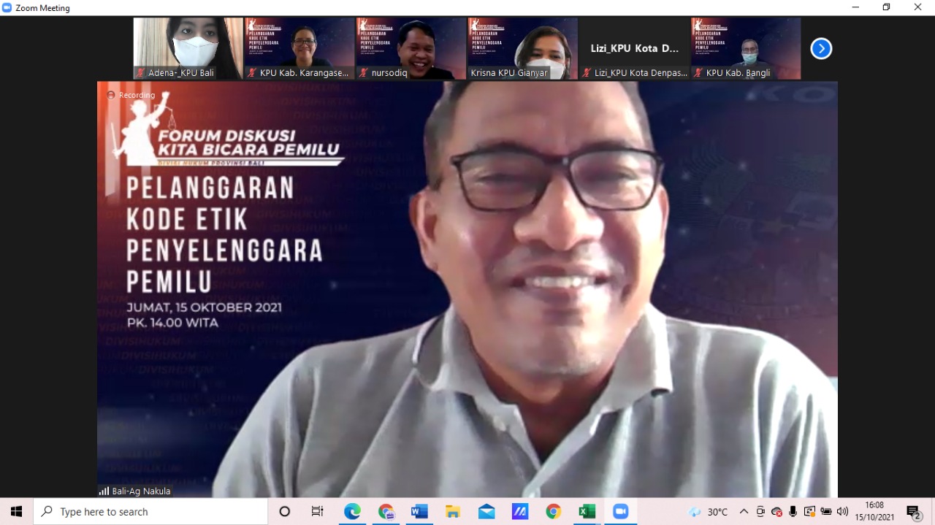935x525 pixels.
Task: Show next participants with the blue arrow
Action: (821, 49)
